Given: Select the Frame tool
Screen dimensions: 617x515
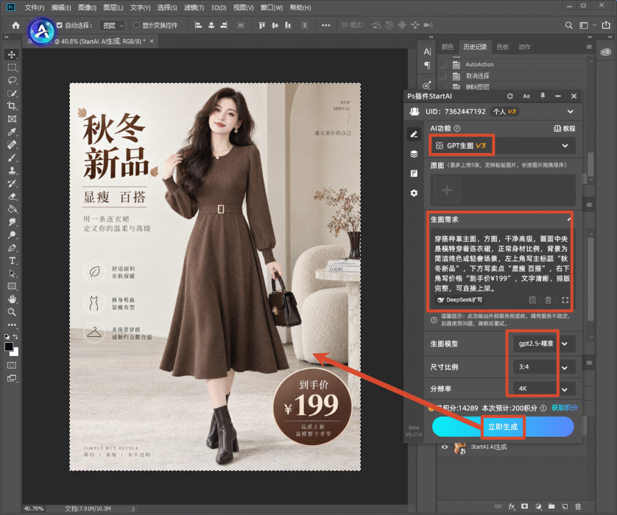Looking at the screenshot, I should coord(12,119).
